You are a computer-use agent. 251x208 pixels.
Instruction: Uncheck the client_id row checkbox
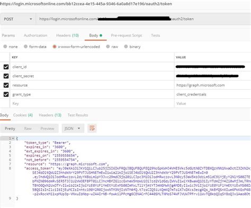coord(6,67)
